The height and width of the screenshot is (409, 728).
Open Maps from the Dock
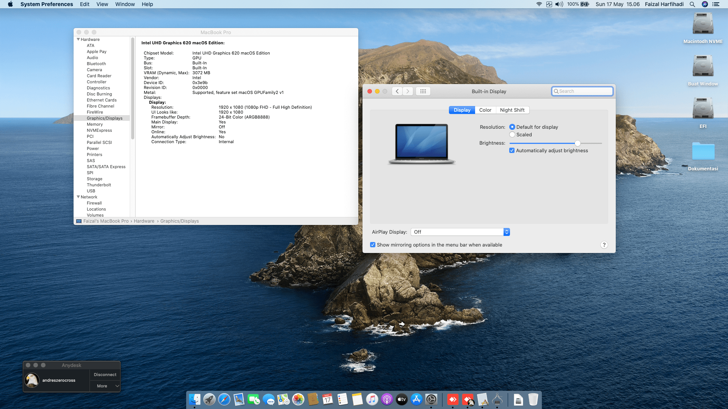[x=283, y=399]
